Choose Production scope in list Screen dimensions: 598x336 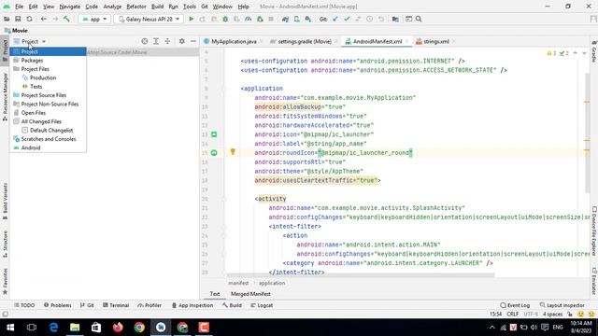coord(48,77)
